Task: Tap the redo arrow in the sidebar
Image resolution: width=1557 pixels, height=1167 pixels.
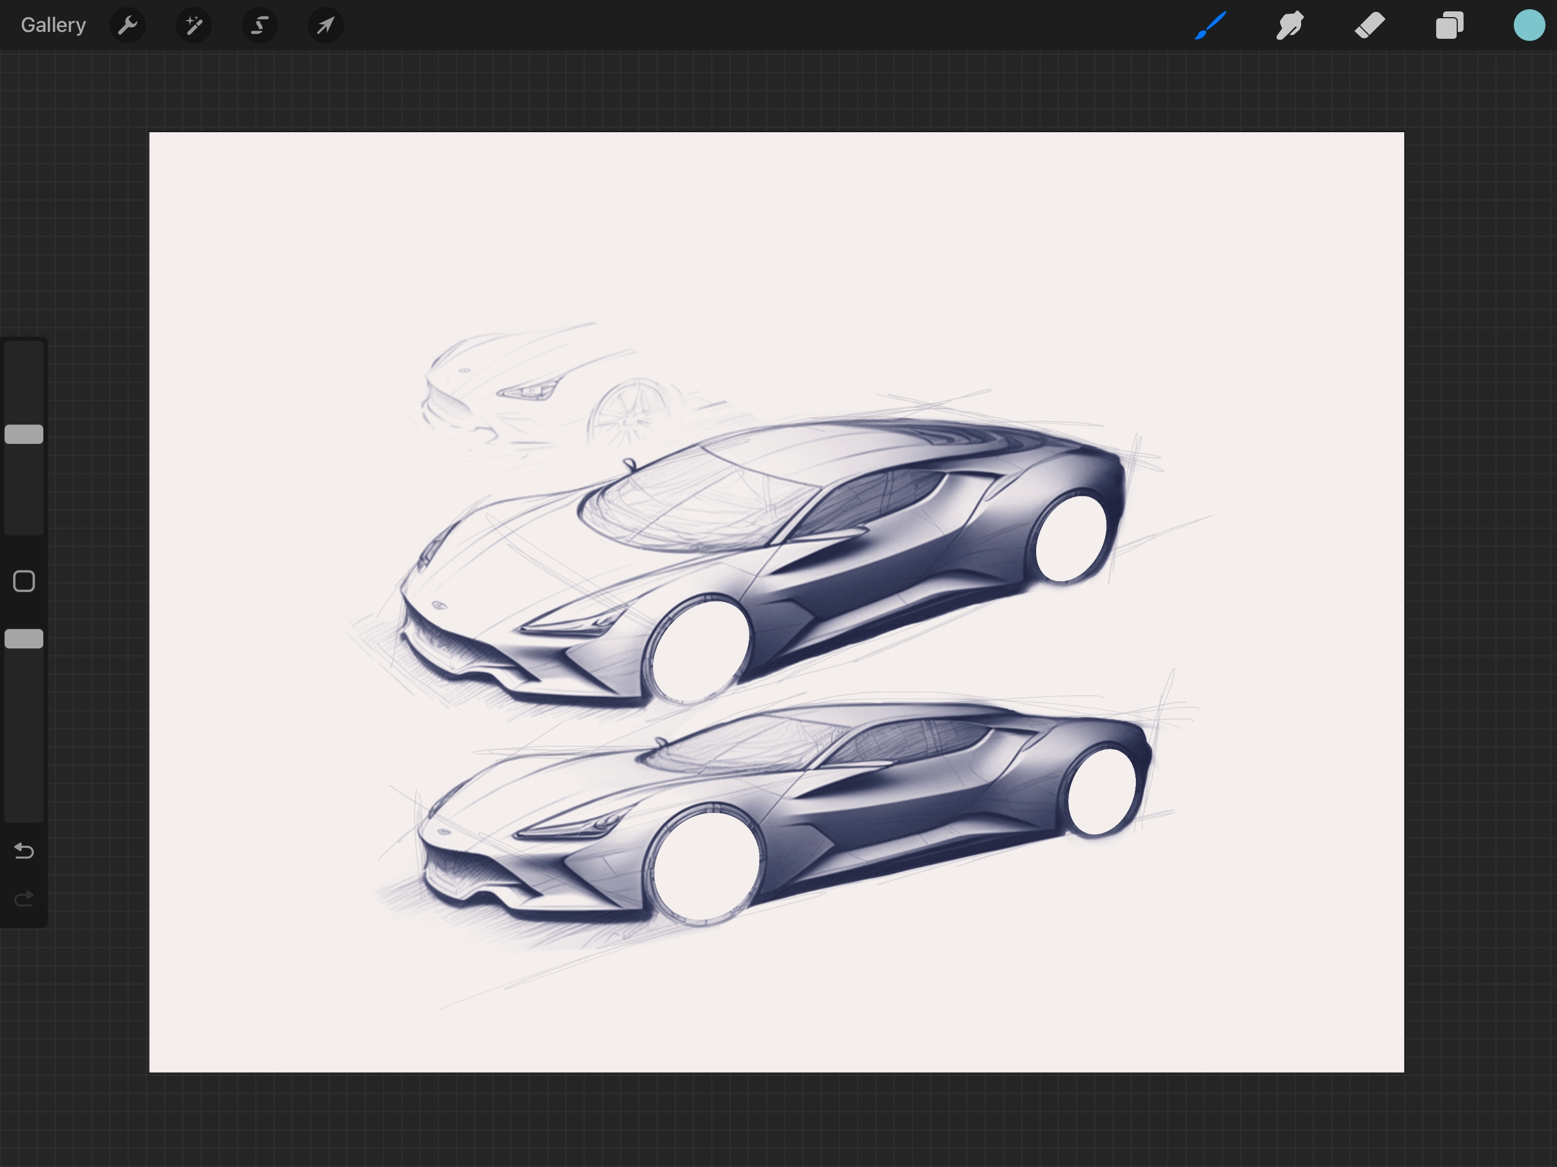Action: click(x=23, y=898)
